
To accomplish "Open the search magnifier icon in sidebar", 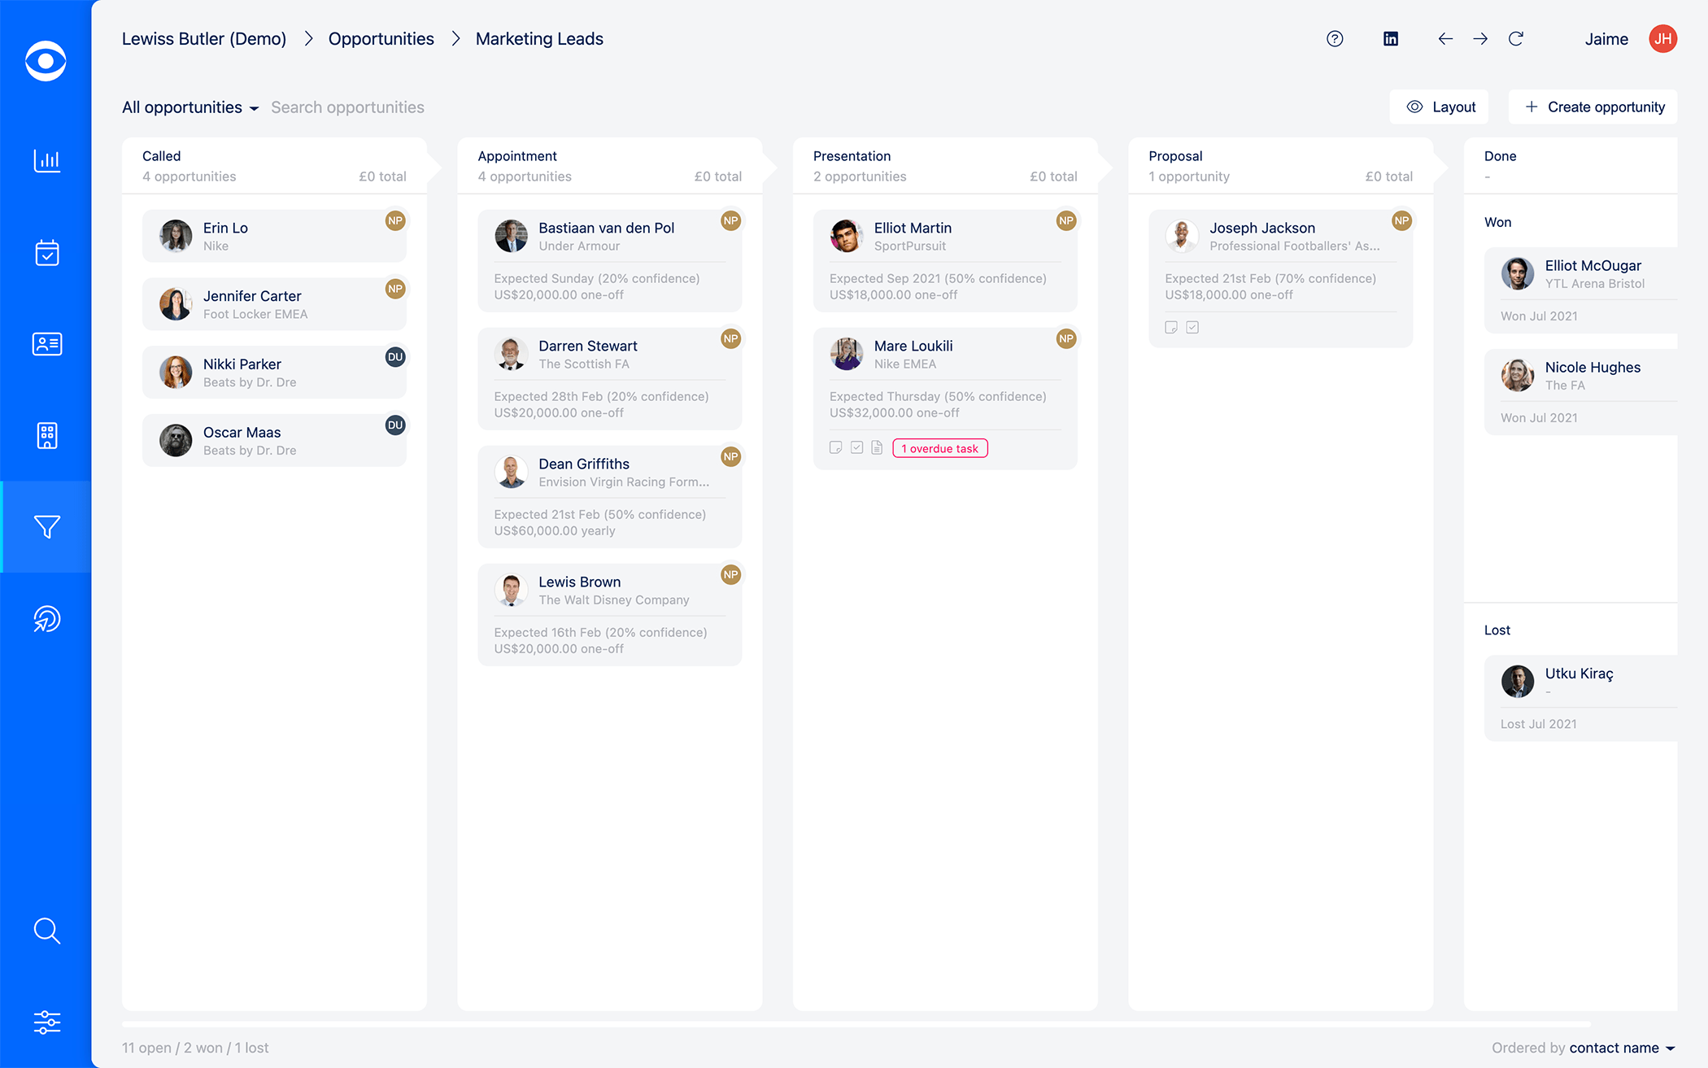I will pos(46,931).
